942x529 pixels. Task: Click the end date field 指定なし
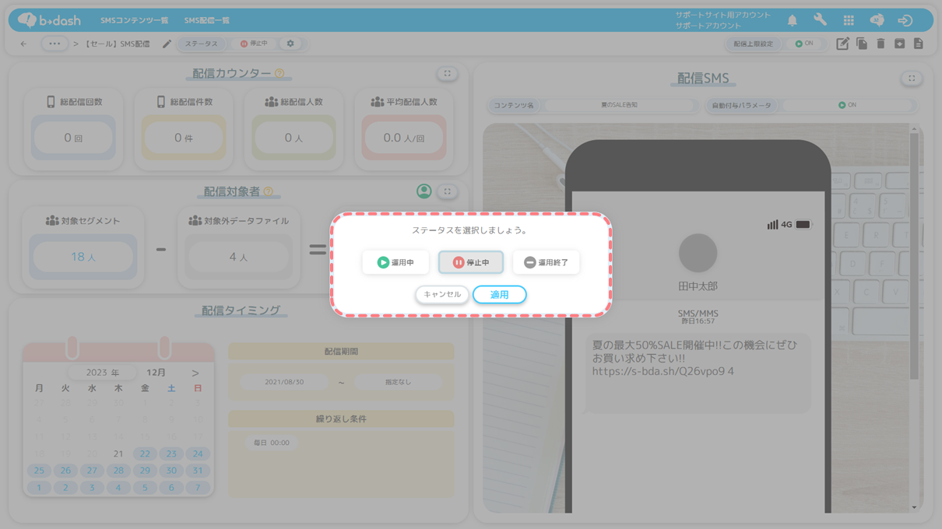pos(398,382)
